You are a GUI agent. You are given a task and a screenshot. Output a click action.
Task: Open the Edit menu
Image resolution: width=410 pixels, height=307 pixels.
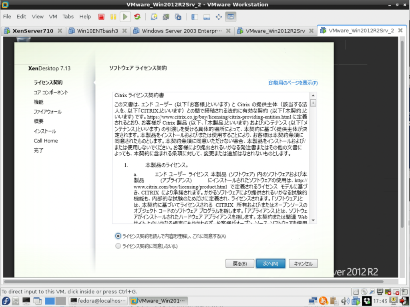tap(21, 17)
